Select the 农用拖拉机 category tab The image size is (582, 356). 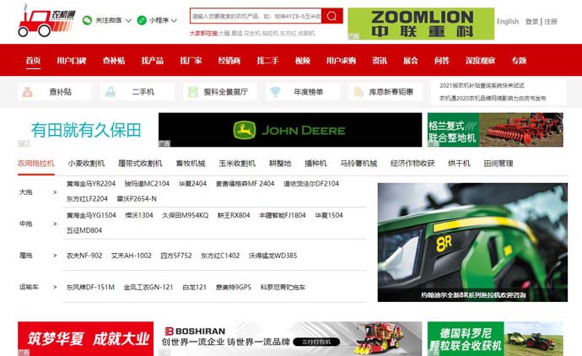click(36, 164)
